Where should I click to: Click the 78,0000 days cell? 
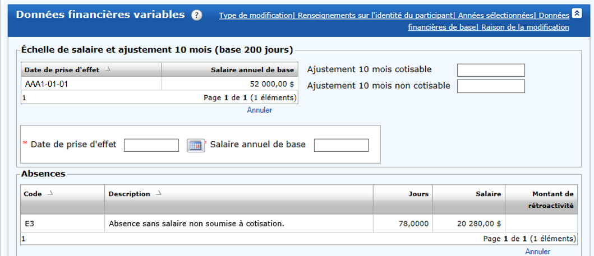point(403,224)
